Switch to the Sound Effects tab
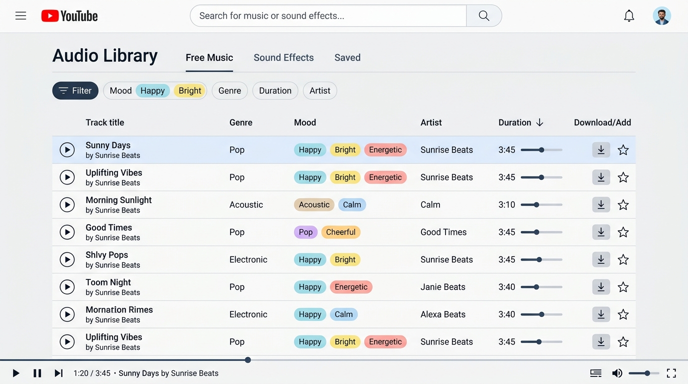 tap(283, 57)
